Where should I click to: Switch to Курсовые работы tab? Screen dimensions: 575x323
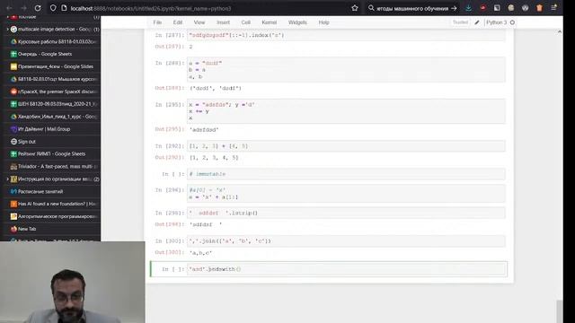click(x=54, y=42)
